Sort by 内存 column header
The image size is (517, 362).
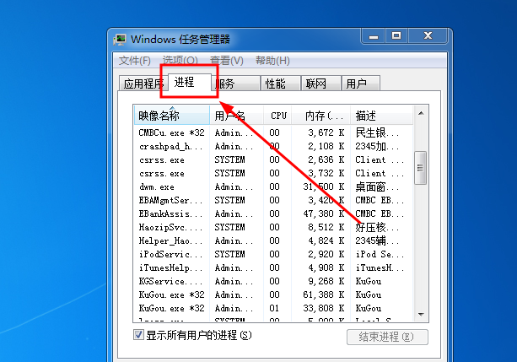coord(320,116)
